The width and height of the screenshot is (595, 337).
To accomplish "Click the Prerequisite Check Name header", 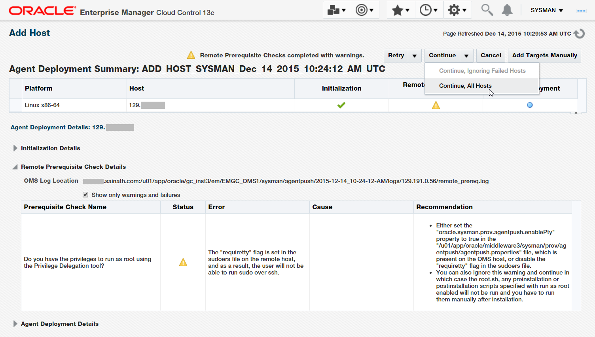I will [x=91, y=207].
